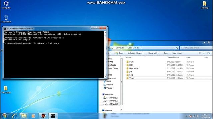The image size is (213, 119).
Task: Select Pictures in navigation pane
Action: 108,85
